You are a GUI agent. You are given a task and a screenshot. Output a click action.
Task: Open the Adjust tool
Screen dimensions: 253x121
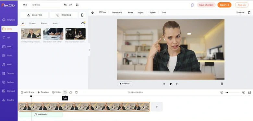pyautogui.click(x=140, y=13)
